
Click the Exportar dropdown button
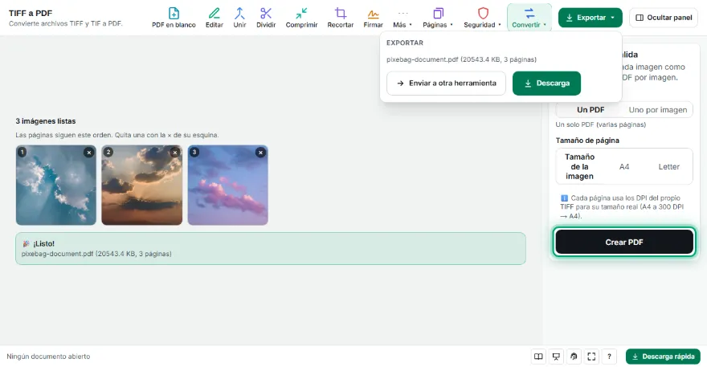(x=591, y=18)
